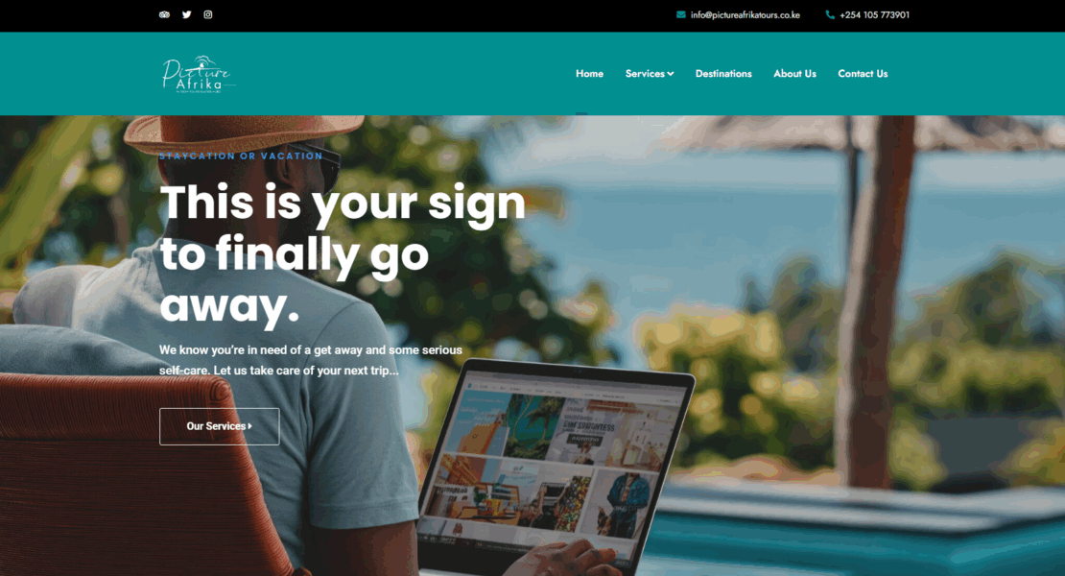The image size is (1065, 576).
Task: Go to Destinations page
Action: coord(723,74)
